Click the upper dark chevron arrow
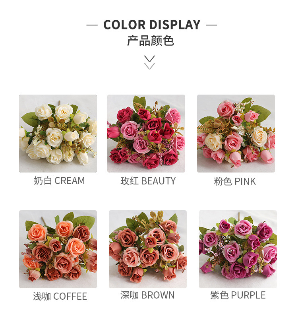The height and width of the screenshot is (320, 298). pyautogui.click(x=149, y=58)
